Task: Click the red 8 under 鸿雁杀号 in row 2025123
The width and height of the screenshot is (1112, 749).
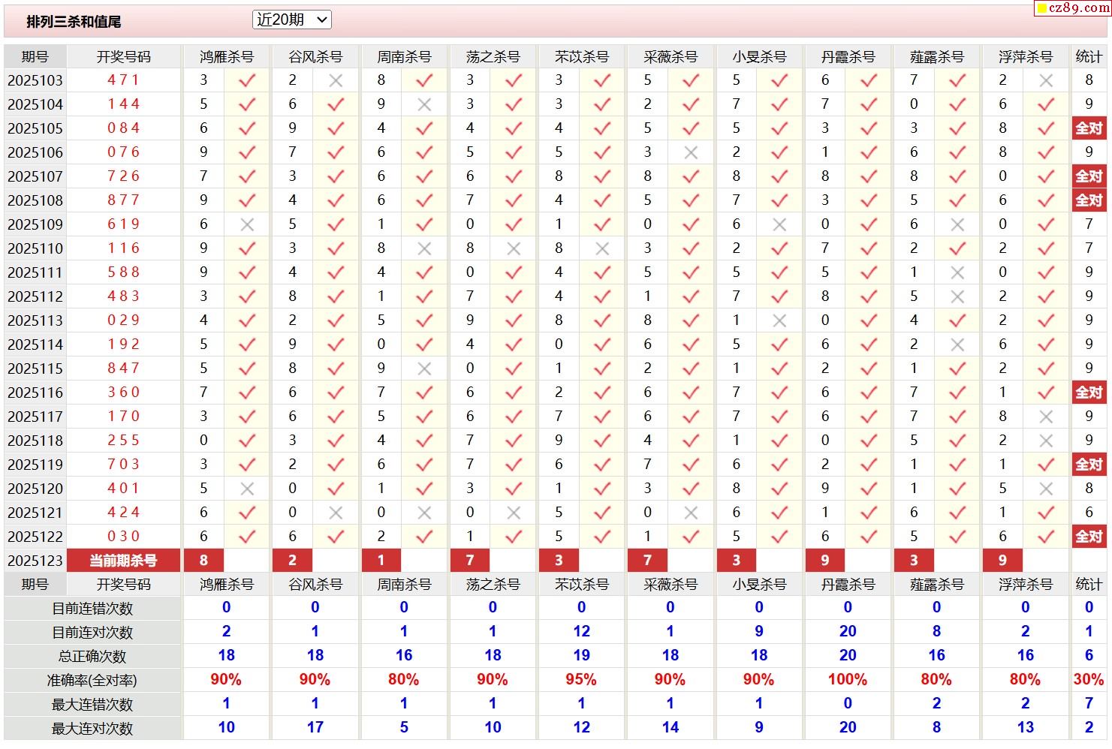Action: (203, 561)
